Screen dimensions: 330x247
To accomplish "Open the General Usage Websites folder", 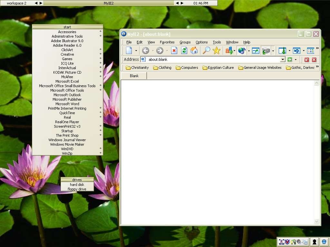I will pos(260,68).
